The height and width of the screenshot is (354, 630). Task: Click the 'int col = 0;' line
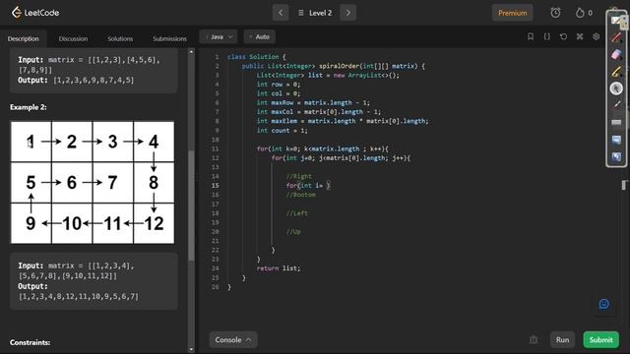point(279,93)
